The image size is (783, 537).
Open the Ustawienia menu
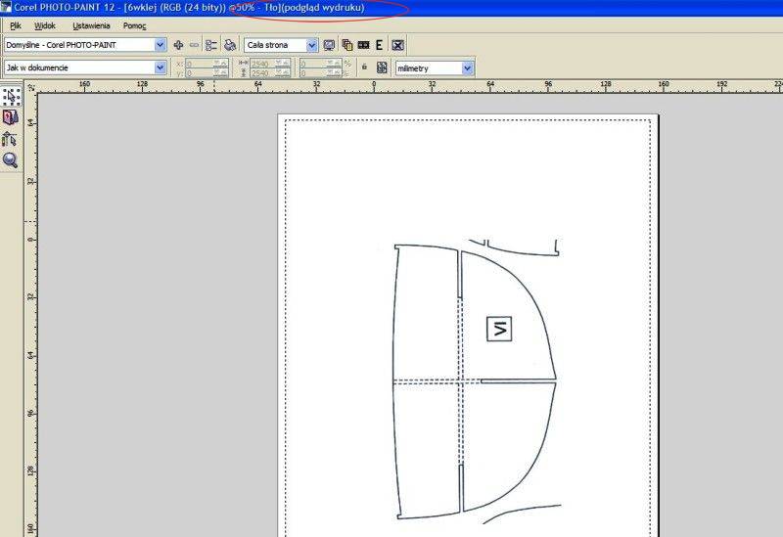[x=90, y=25]
